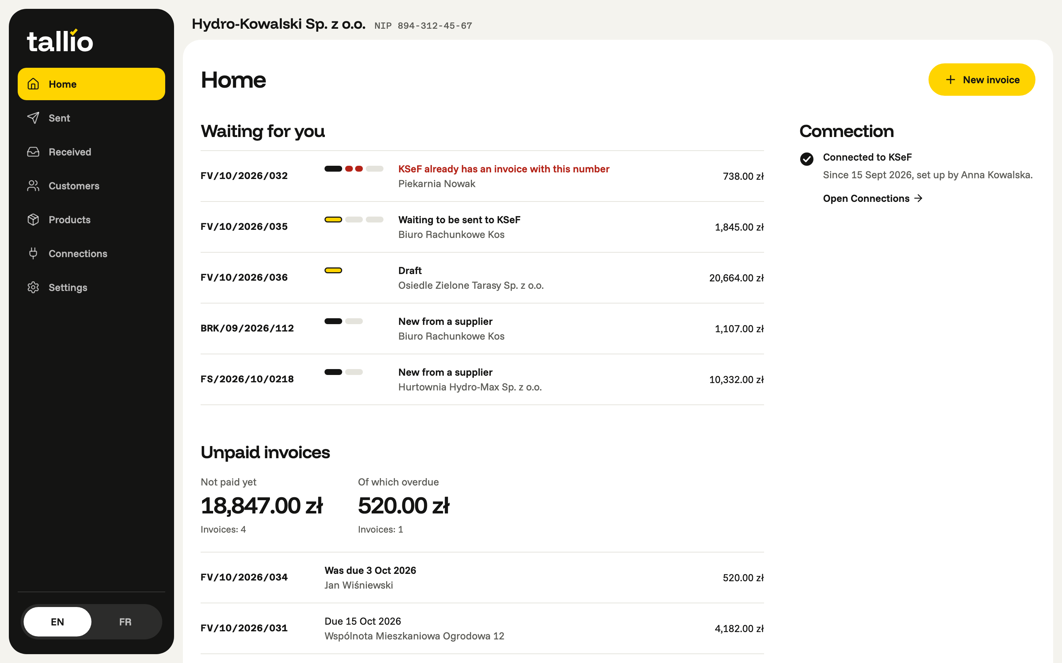1062x663 pixels.
Task: Click the Home house icon in sidebar
Action: pos(33,84)
